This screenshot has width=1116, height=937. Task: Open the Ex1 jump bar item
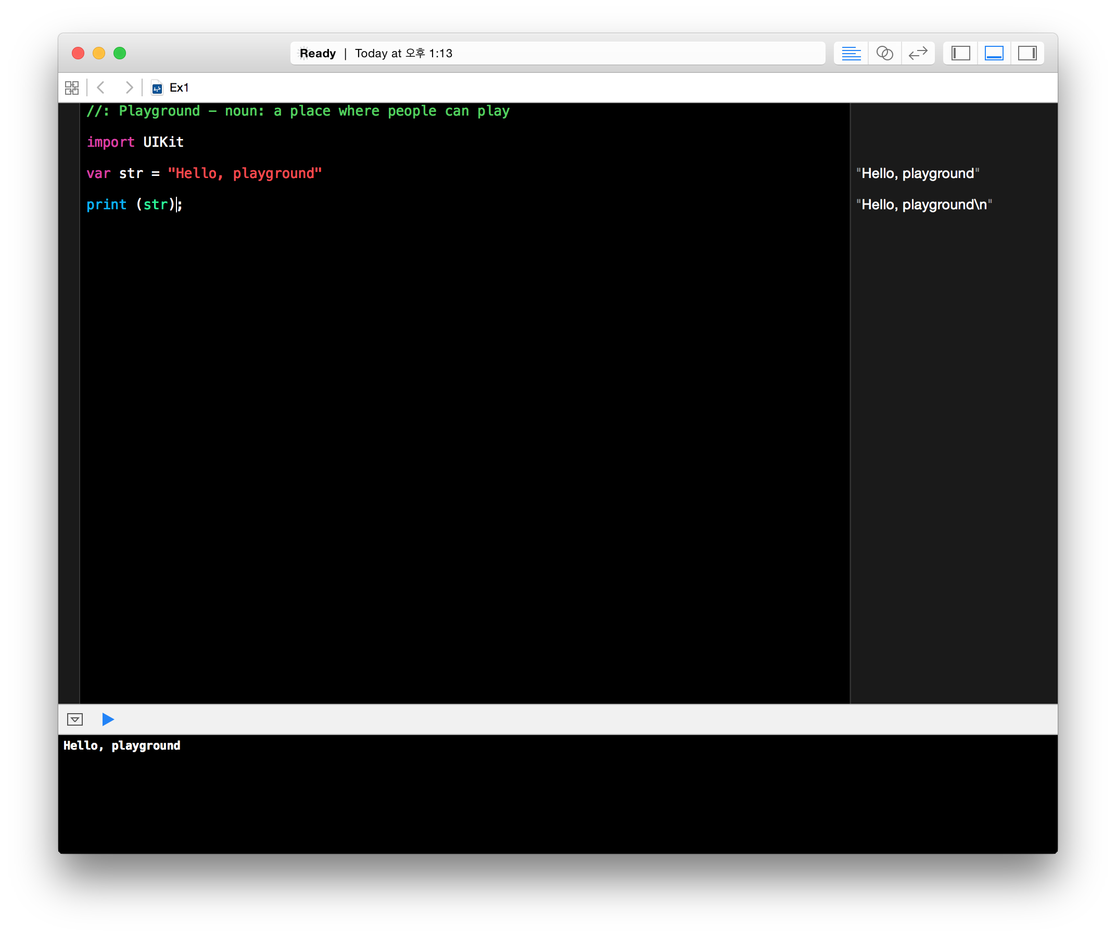(x=179, y=87)
